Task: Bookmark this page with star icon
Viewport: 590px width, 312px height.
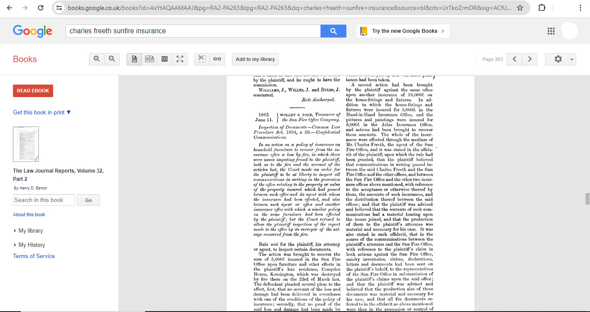Action: tap(520, 8)
